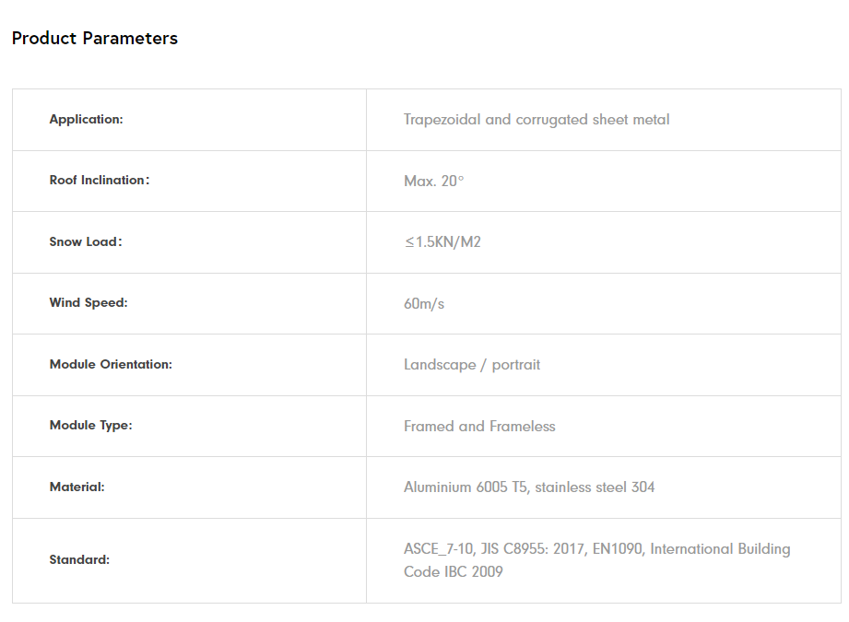Image resolution: width=849 pixels, height=622 pixels.
Task: Click the Wind Speed label
Action: tap(88, 303)
